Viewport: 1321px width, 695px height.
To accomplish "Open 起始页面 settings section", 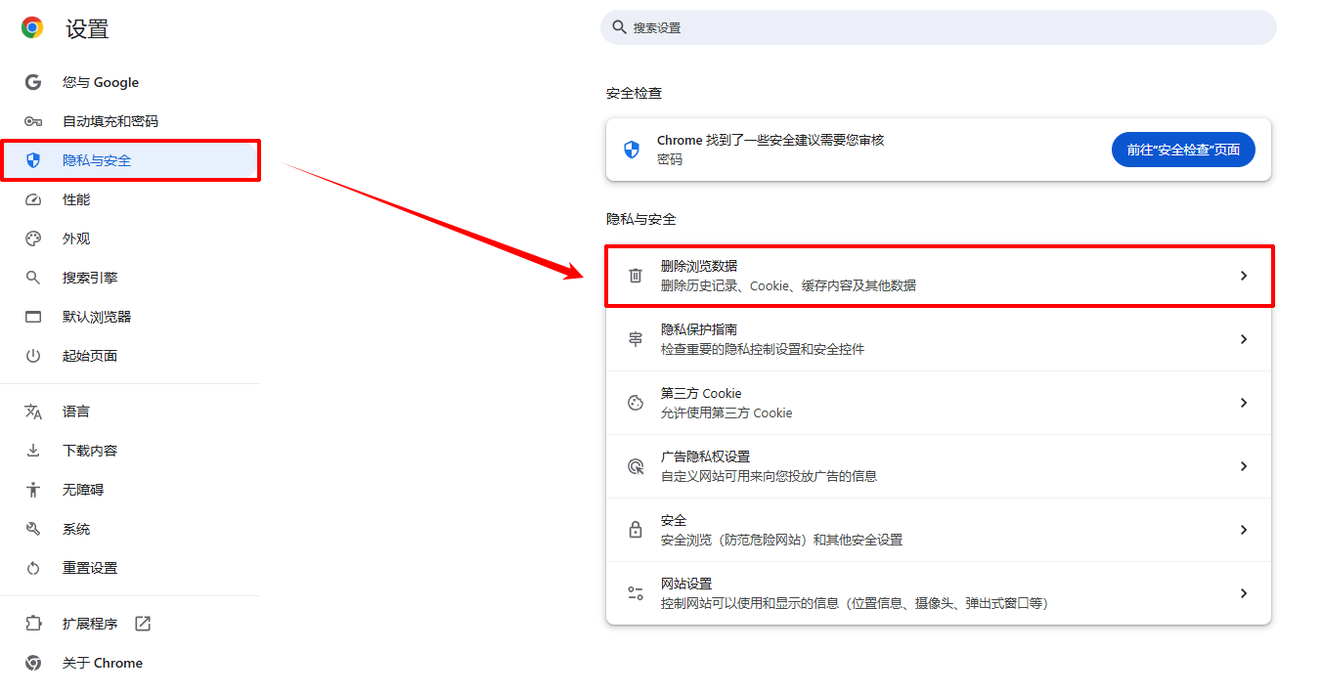I will coord(130,356).
